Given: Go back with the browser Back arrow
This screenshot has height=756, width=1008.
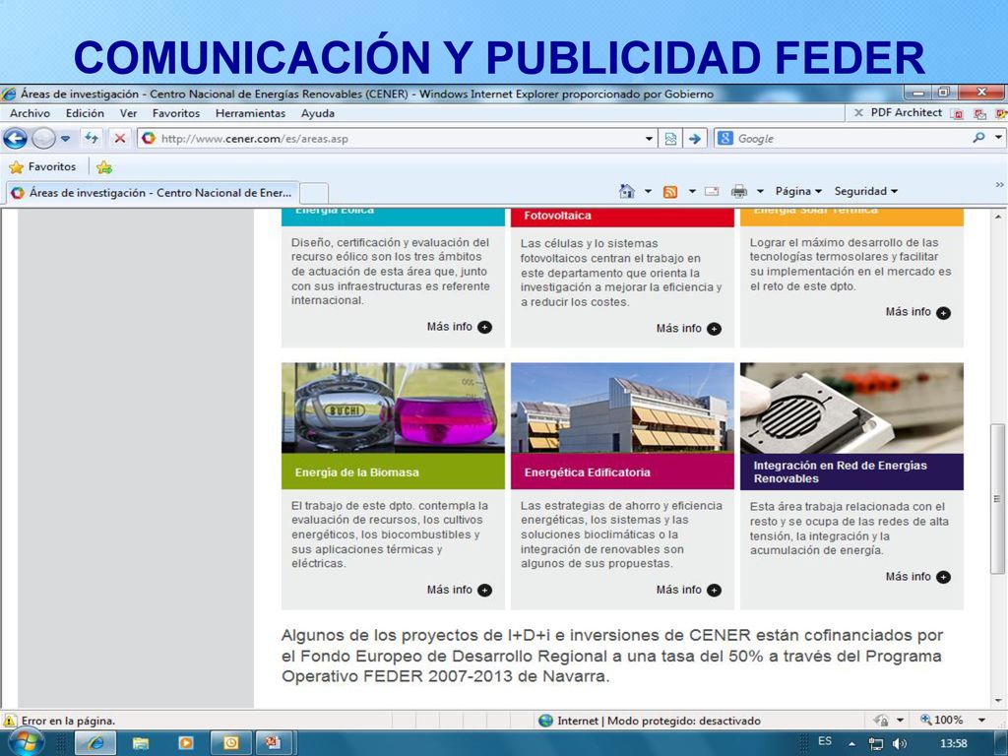Looking at the screenshot, I should pos(16,138).
